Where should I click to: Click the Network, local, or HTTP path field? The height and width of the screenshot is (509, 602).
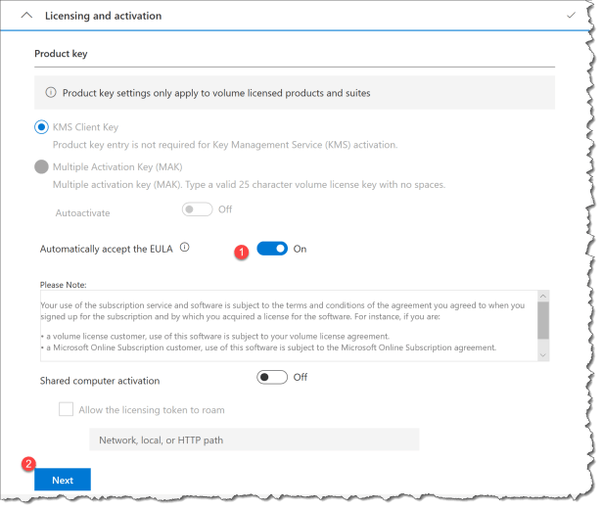(255, 440)
